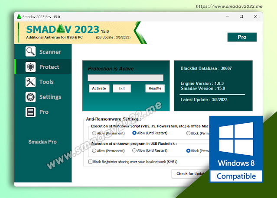Select Block (Permanent) for Windows Script execution

pos(188,133)
